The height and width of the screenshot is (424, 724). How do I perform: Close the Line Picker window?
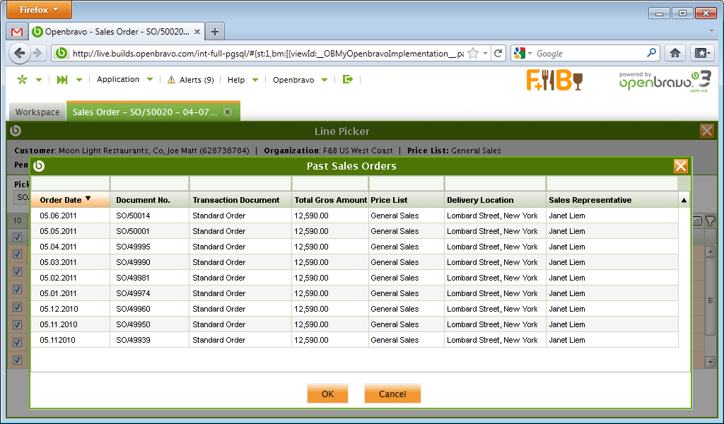pos(706,131)
